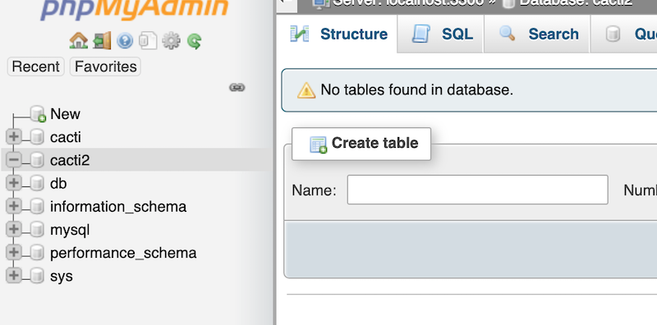657x325 pixels.
Task: Open the Search tab
Action: pyautogui.click(x=537, y=34)
